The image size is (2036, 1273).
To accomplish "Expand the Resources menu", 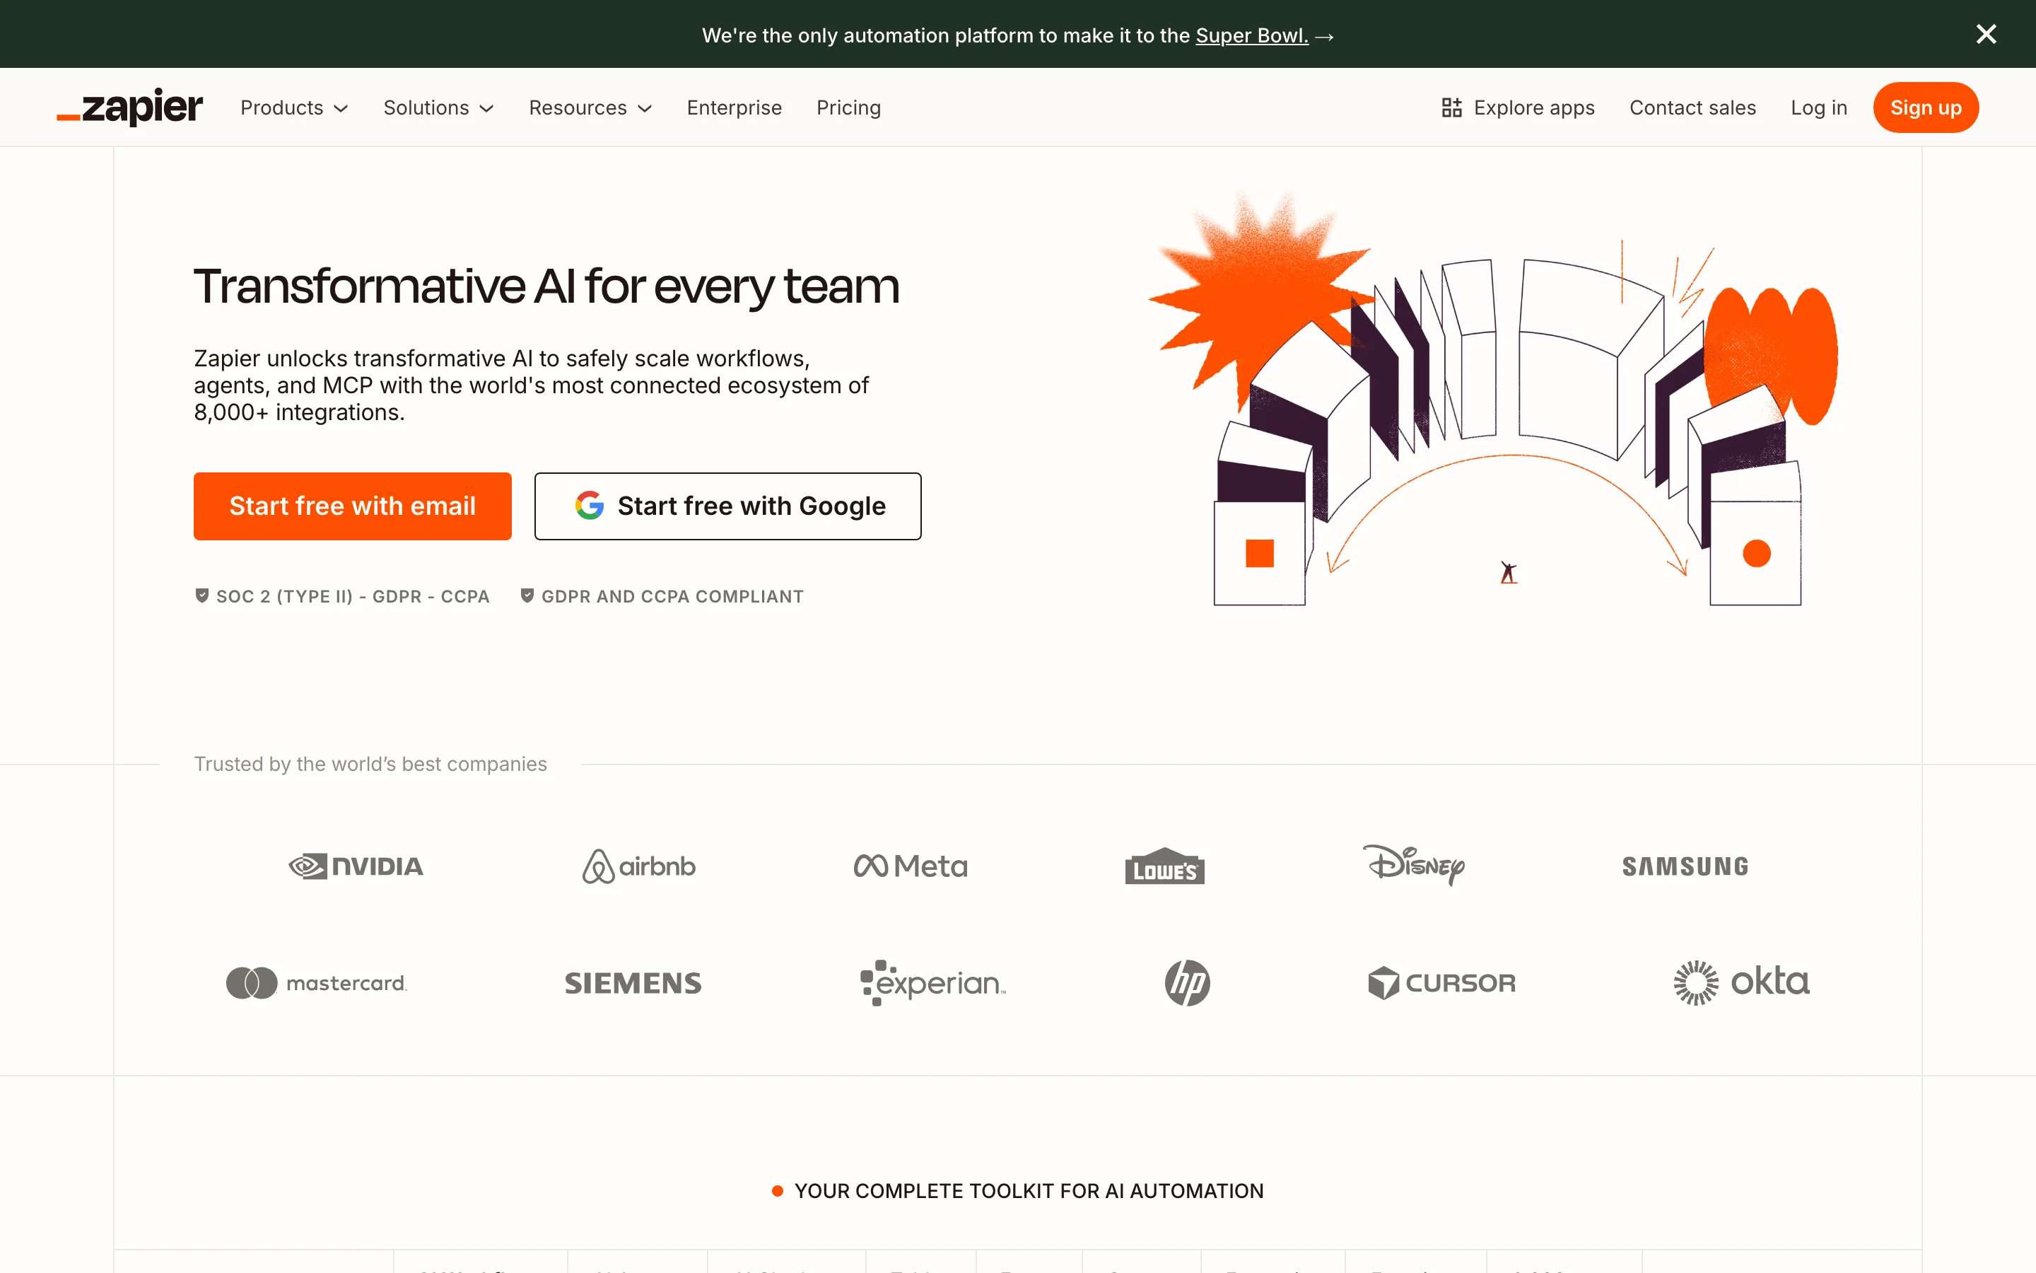I will click(x=590, y=107).
